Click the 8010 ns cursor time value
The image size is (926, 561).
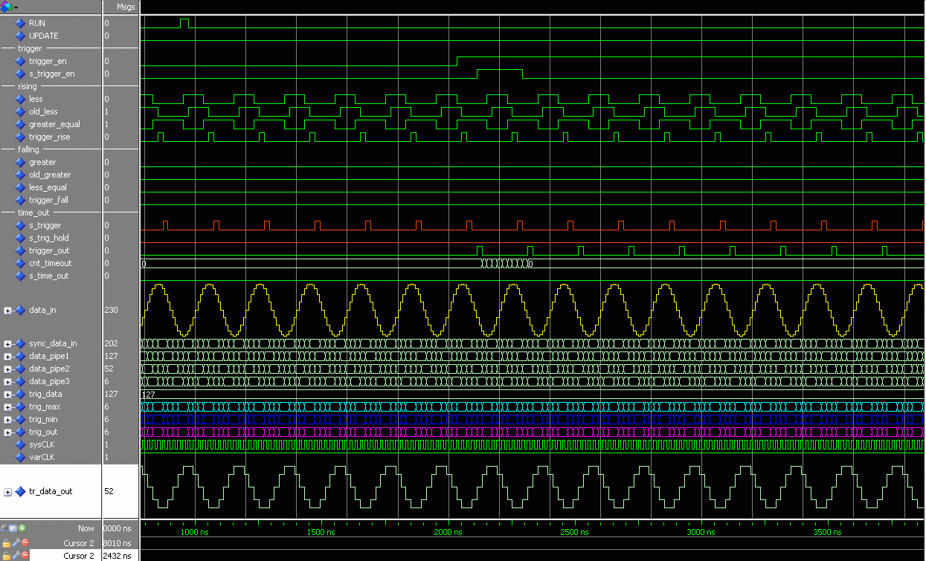117,543
